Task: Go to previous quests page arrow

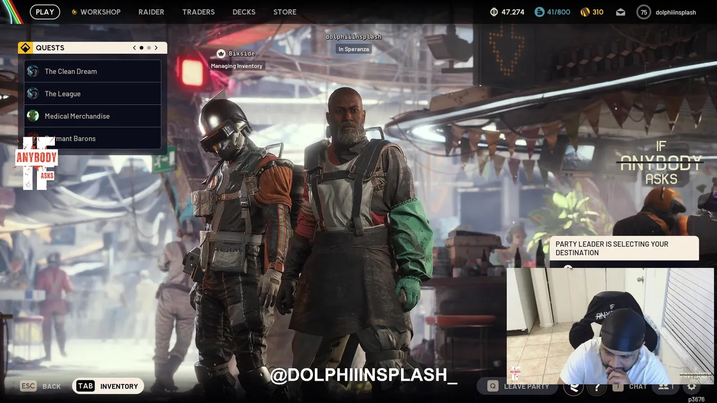Action: pyautogui.click(x=134, y=48)
